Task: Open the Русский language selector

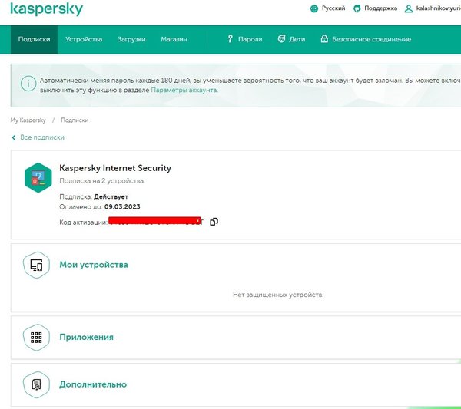Action: tap(333, 8)
